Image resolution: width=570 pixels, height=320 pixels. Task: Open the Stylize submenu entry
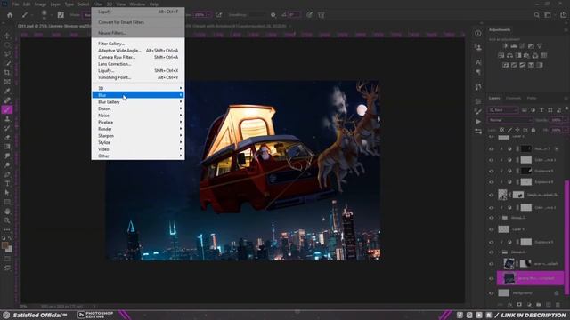(x=138, y=142)
